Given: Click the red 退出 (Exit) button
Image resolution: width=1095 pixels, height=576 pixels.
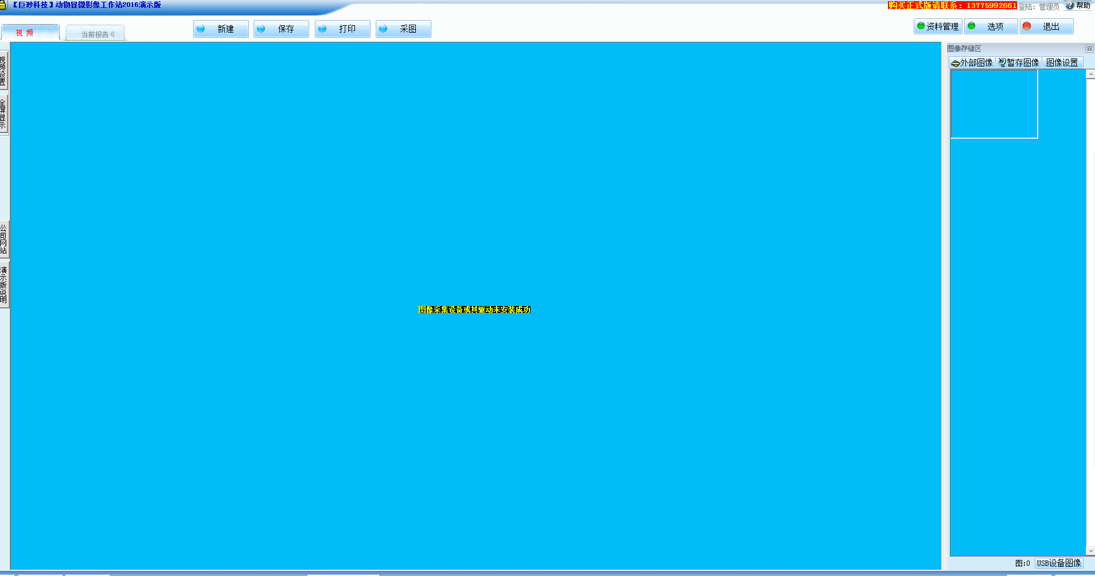Looking at the screenshot, I should point(1046,26).
